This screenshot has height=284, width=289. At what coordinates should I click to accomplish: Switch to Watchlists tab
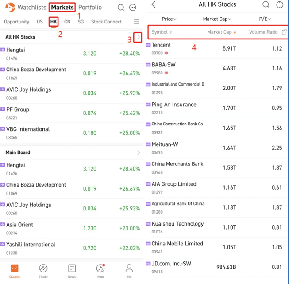pyautogui.click(x=32, y=8)
